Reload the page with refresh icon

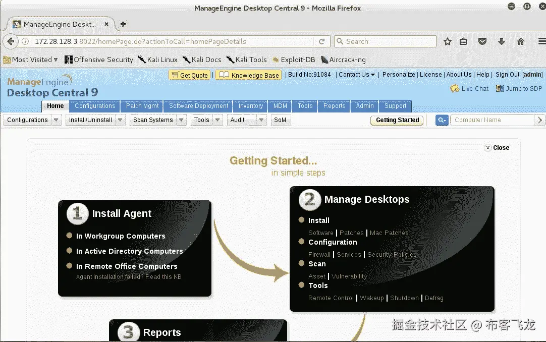321,41
